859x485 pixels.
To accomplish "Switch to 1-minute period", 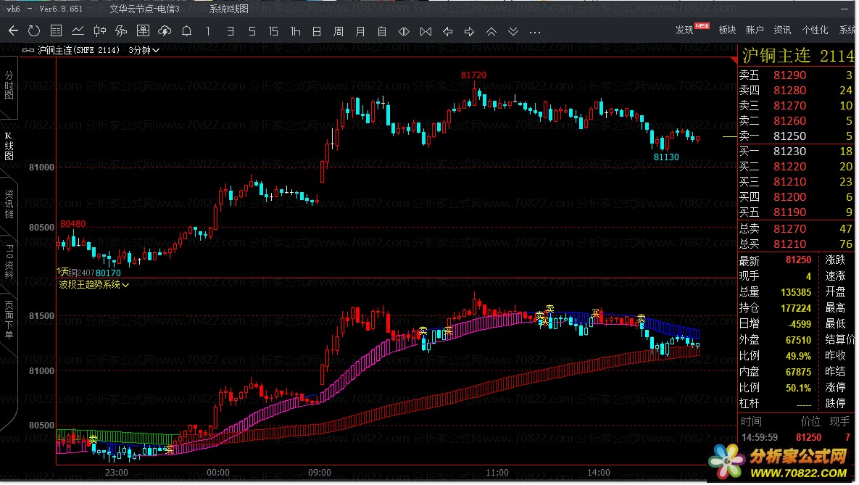I will [x=208, y=31].
